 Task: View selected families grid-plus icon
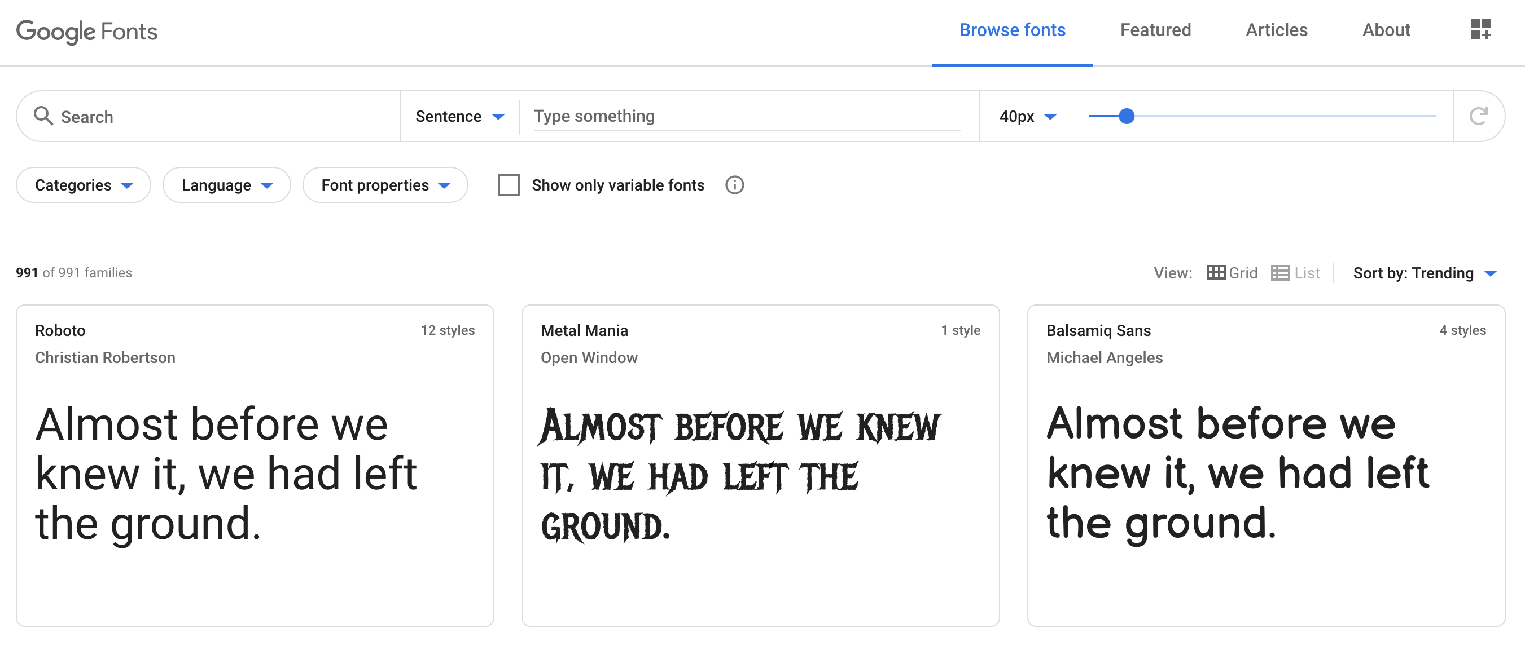coord(1480,29)
